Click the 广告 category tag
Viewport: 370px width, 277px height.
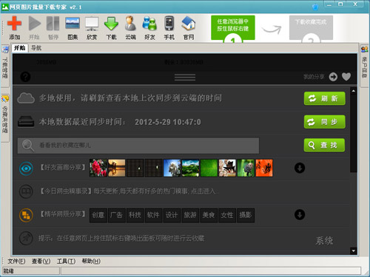tap(116, 215)
